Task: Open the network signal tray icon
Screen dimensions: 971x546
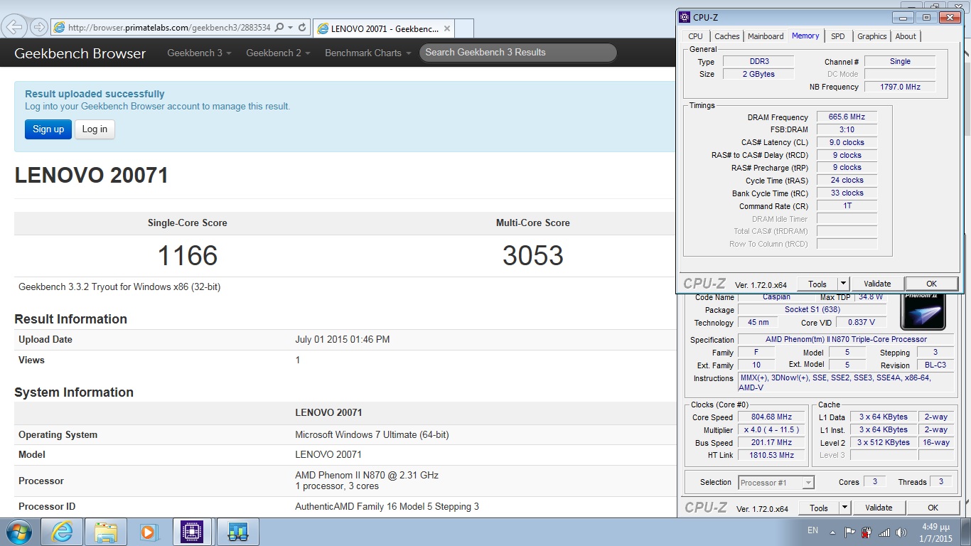Action: click(x=884, y=532)
